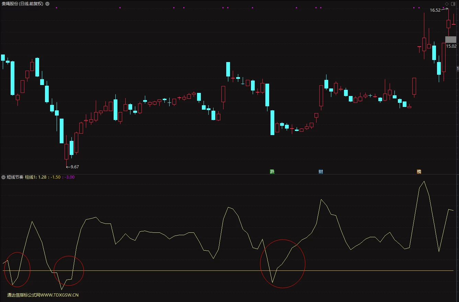Image resolution: width=459 pixels, height=302 pixels.
Task: Open dropdown next to 贵绳股份 title
Action: [47, 4]
